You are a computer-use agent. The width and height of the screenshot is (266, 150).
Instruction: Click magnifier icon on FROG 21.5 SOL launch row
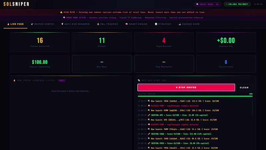pos(149,148)
